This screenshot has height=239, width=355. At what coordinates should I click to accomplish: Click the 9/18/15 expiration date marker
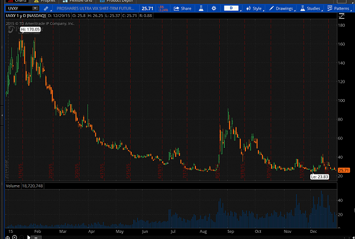(x=243, y=171)
